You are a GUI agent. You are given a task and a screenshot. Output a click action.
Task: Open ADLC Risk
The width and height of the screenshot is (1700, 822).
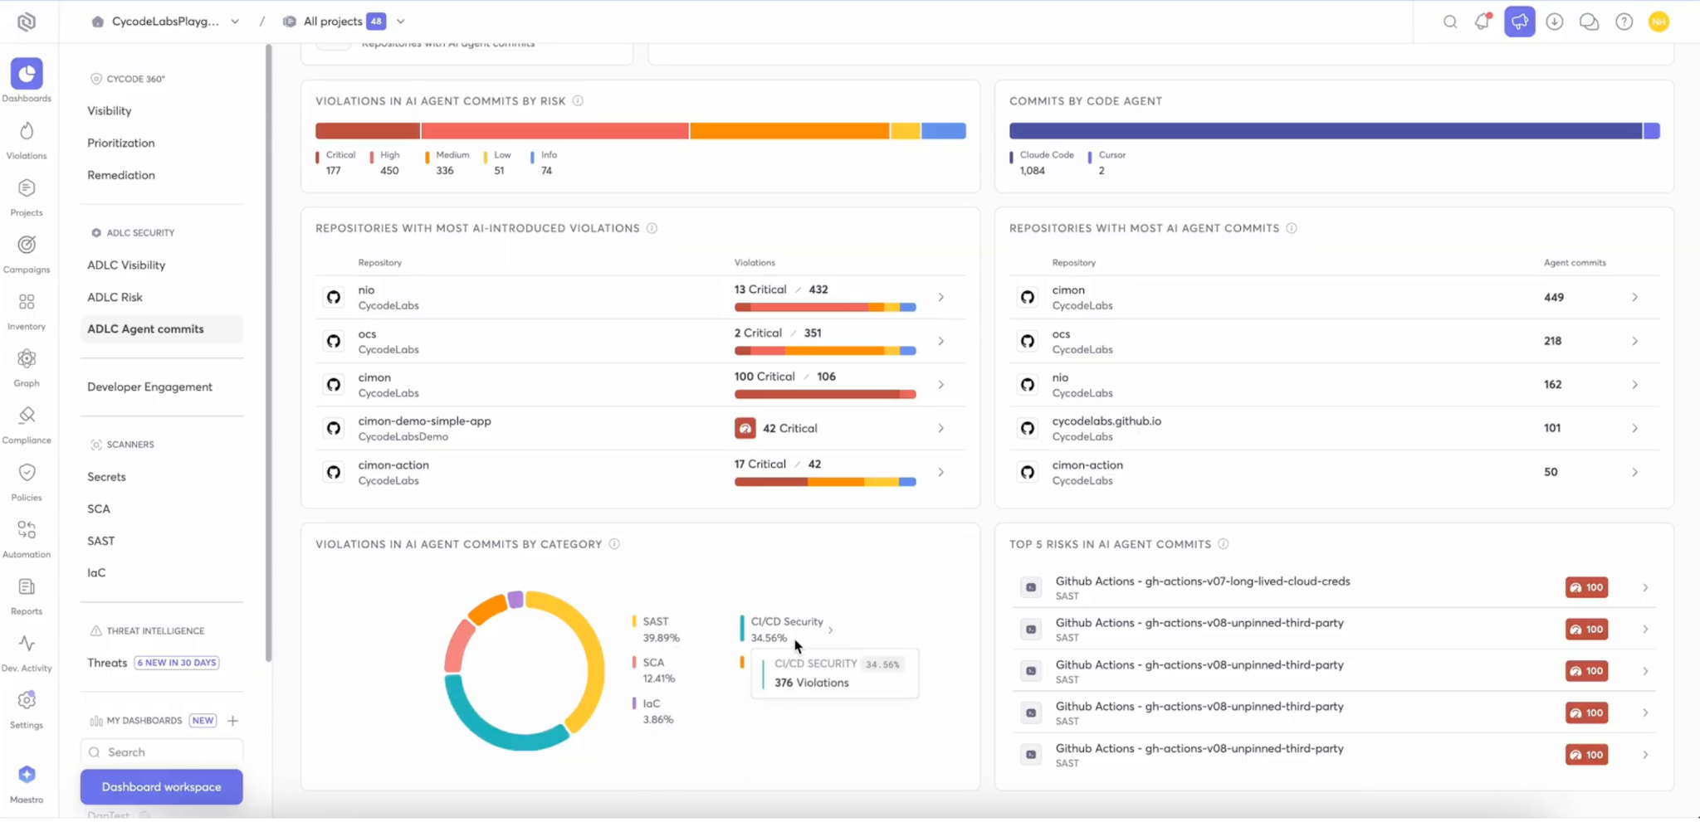tap(115, 297)
